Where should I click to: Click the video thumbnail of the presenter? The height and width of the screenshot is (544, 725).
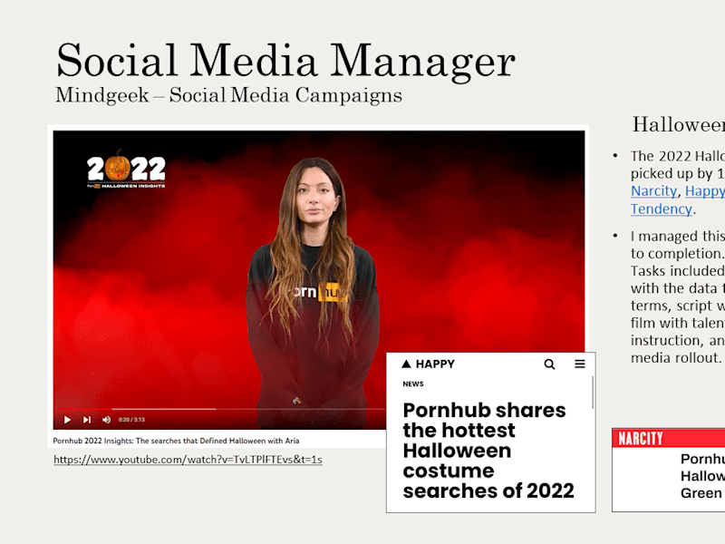(x=319, y=279)
